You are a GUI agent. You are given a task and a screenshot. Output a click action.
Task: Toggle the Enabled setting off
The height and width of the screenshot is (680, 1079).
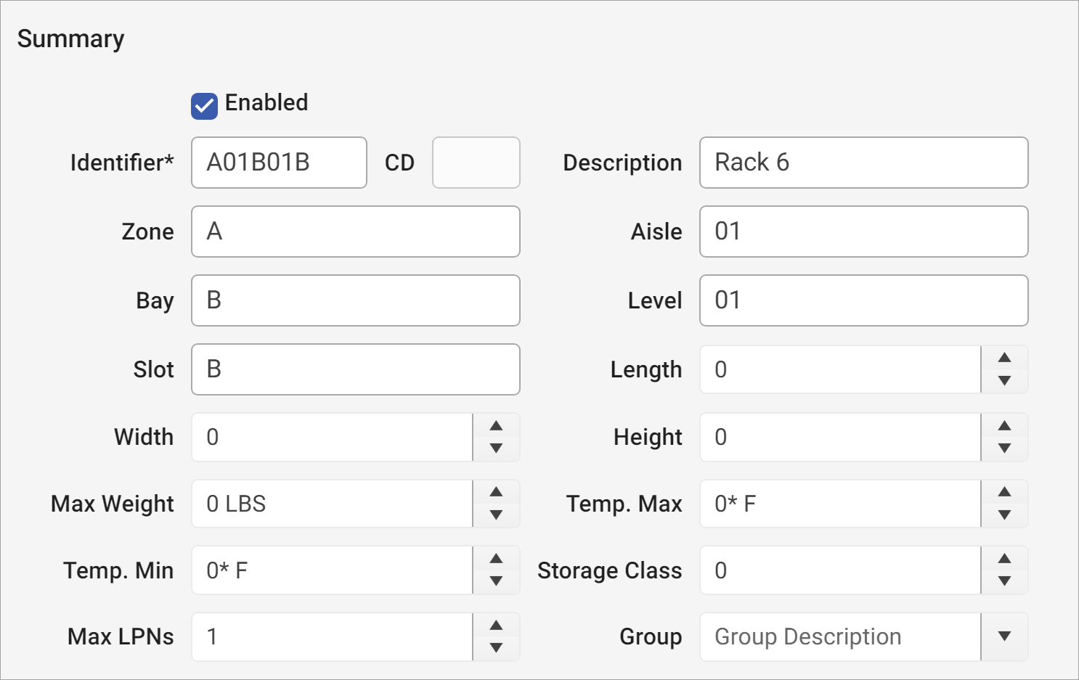[x=203, y=106]
